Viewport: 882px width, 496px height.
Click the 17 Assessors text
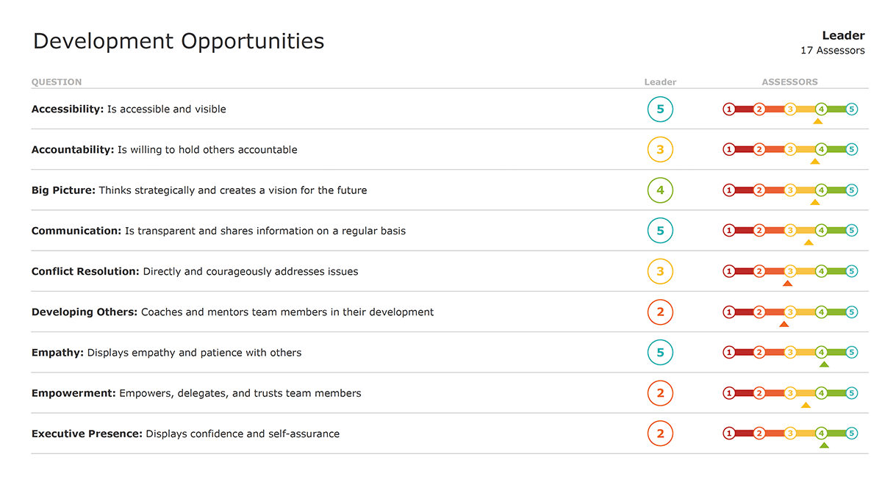[x=832, y=51]
